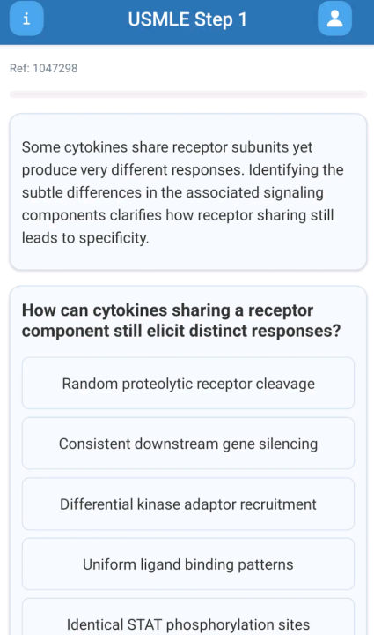This screenshot has width=374, height=635.
Task: Click the phrase leads to specificity
Action: pos(85,238)
